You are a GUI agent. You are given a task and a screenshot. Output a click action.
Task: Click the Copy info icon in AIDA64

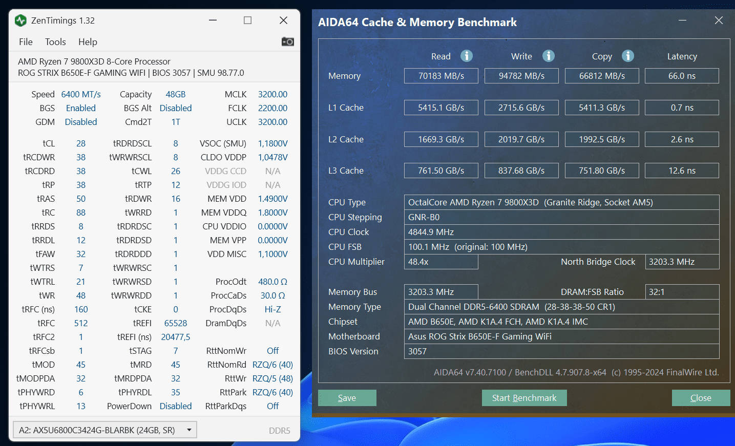coord(628,56)
